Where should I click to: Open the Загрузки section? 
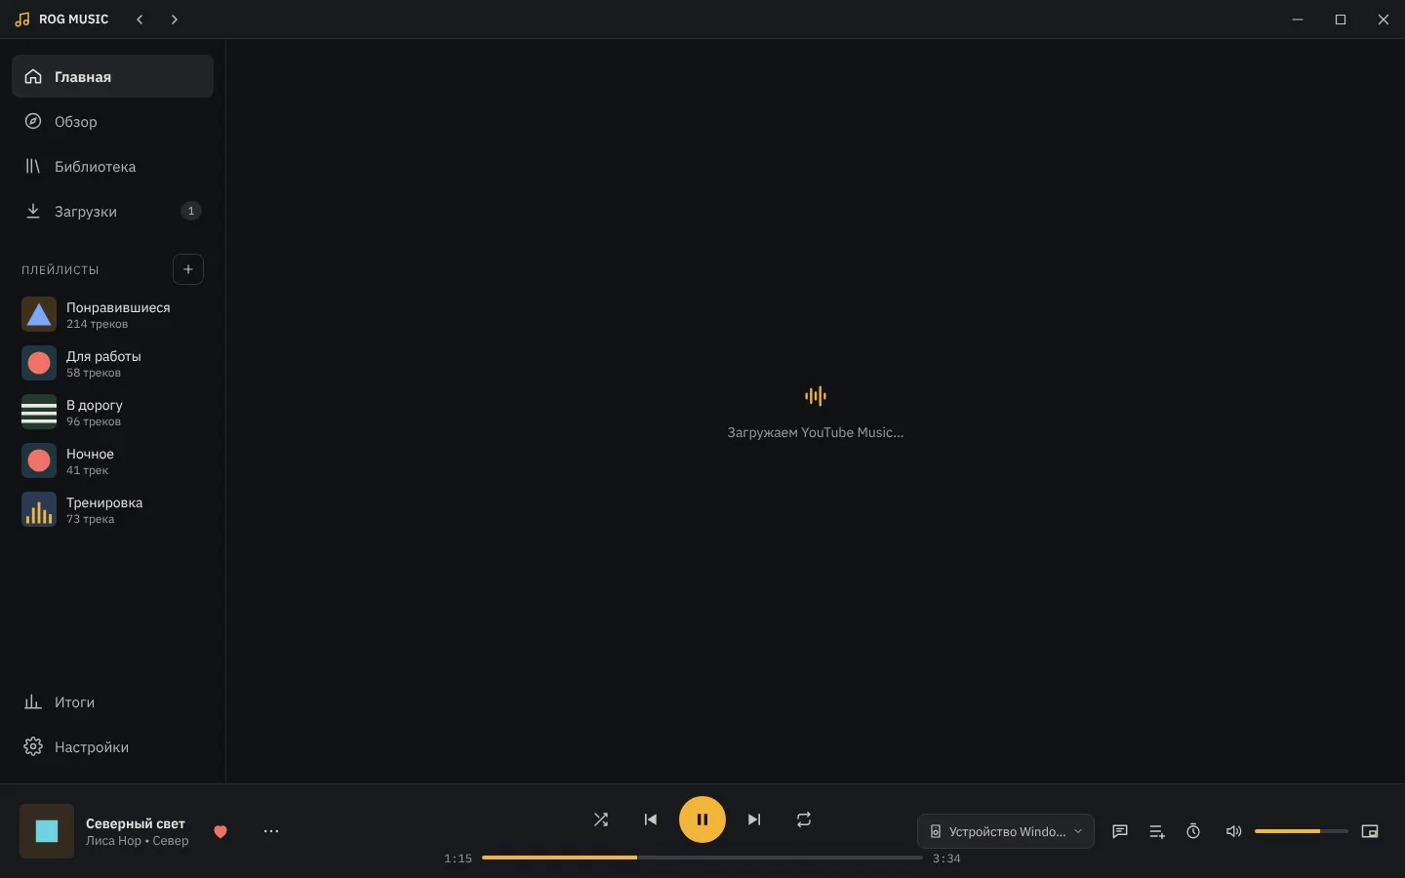tap(112, 211)
